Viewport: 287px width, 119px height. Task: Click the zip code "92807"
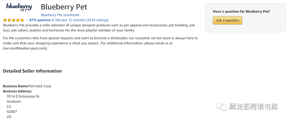[x=12, y=112]
